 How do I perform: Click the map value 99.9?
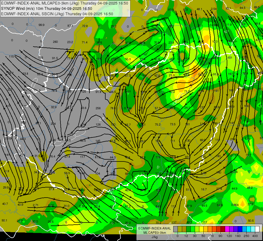click(x=41, y=25)
